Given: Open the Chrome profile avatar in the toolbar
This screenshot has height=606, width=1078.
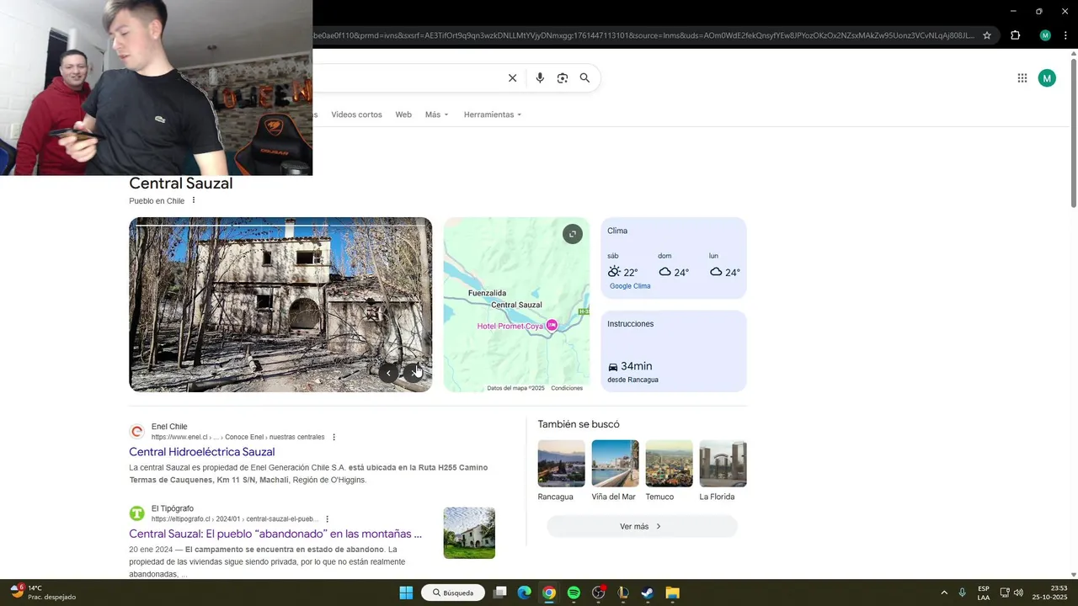Looking at the screenshot, I should point(1045,35).
